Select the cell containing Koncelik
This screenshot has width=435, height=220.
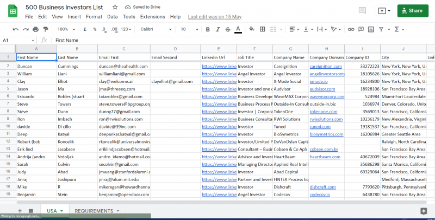[x=77, y=141]
